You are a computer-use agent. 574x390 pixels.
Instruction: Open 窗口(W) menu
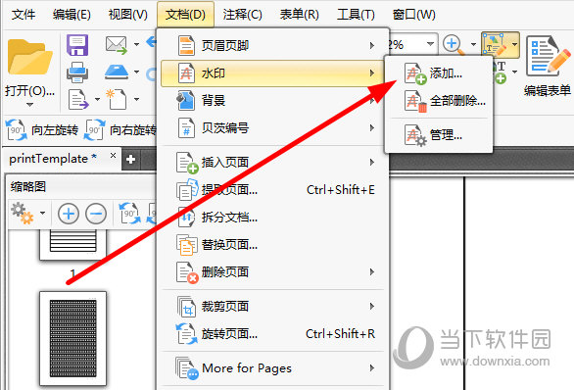click(413, 15)
